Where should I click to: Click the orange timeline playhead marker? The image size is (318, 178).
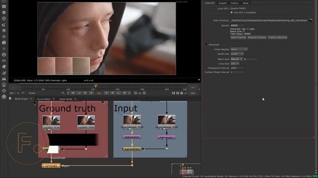[95, 86]
